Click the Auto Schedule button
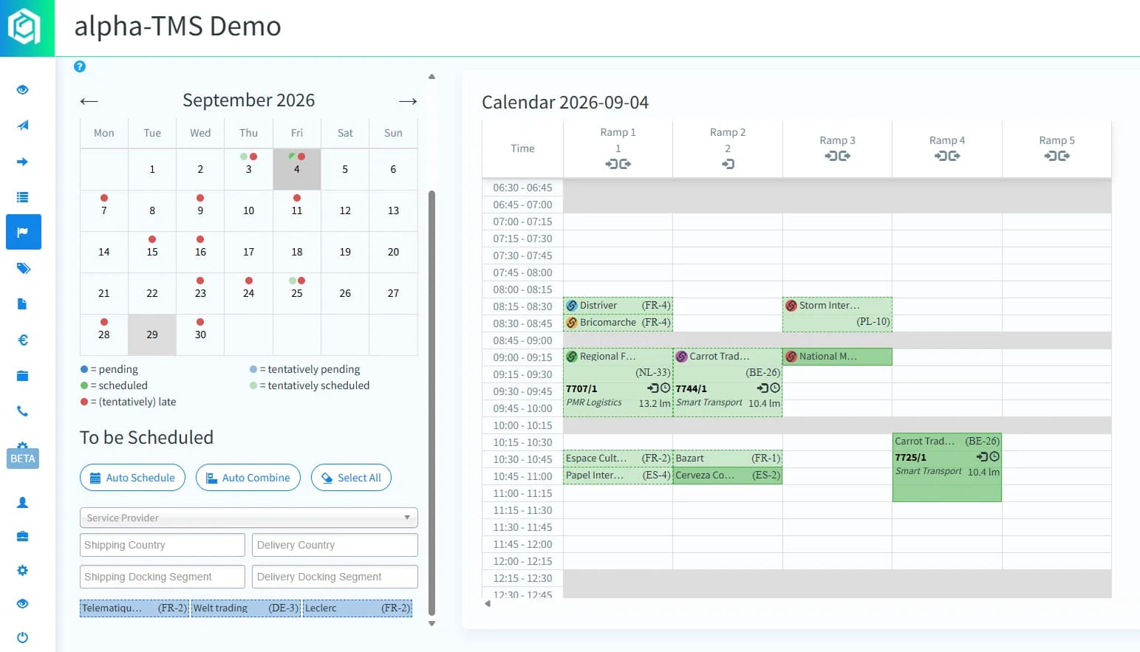 click(x=132, y=478)
